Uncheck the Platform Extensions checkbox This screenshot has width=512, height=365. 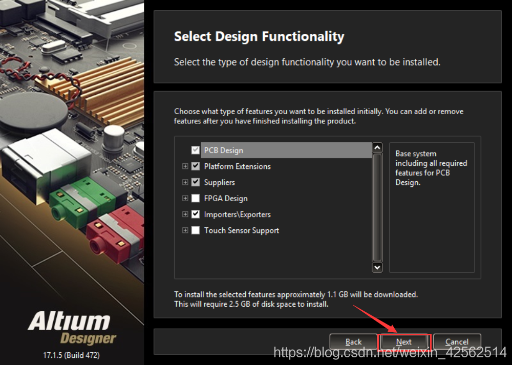point(195,166)
